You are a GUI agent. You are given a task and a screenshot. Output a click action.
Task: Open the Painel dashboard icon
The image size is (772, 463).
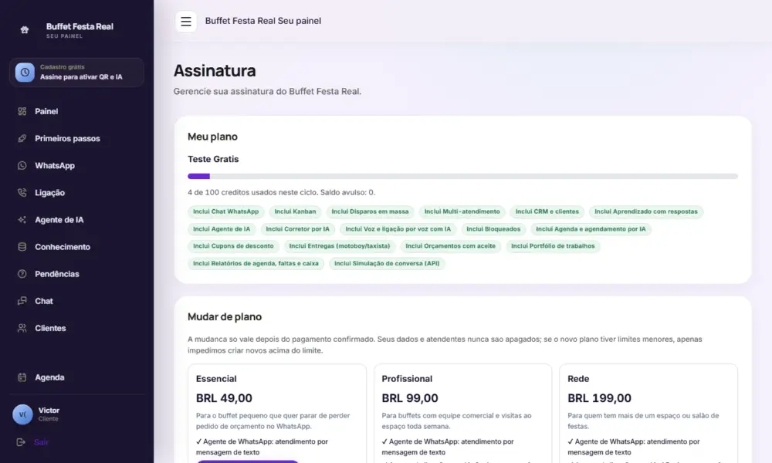[x=22, y=111]
